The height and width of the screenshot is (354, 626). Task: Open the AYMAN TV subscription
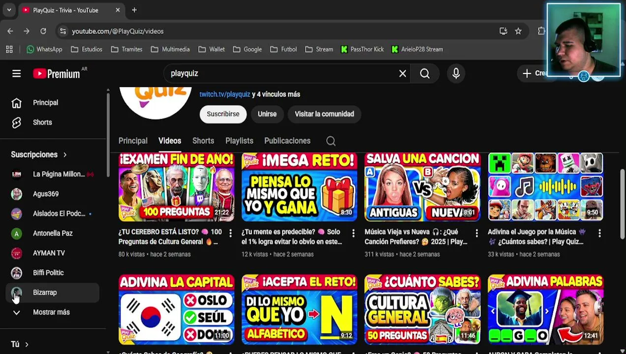point(53,253)
